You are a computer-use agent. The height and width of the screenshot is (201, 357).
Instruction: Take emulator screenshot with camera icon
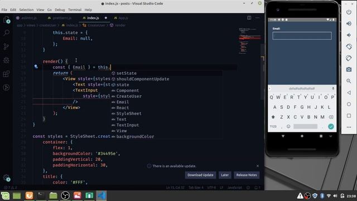(349, 69)
